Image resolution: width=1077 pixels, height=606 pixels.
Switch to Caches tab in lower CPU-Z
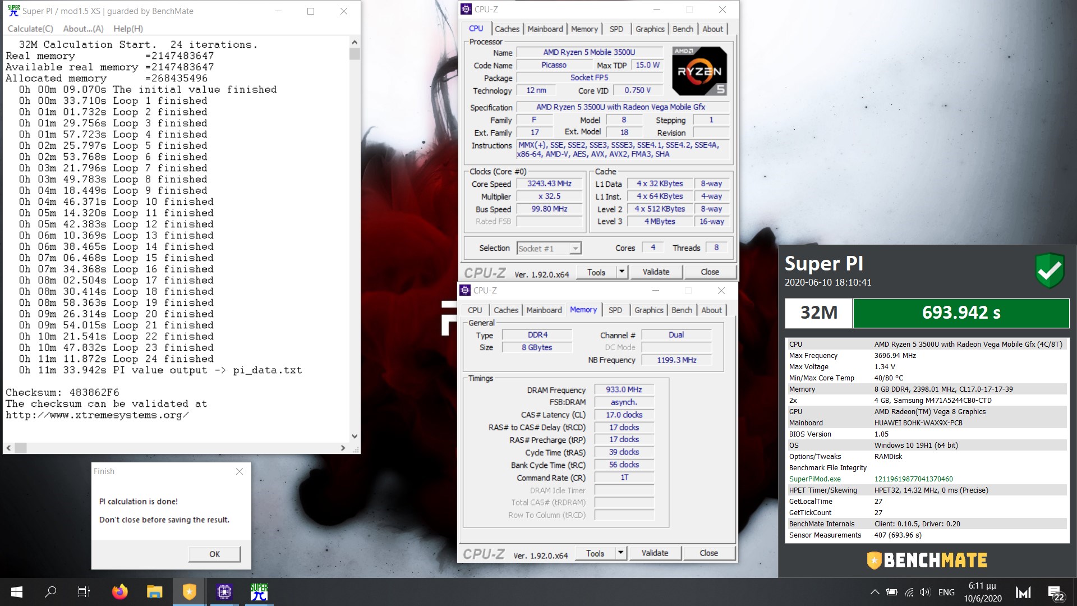506,310
